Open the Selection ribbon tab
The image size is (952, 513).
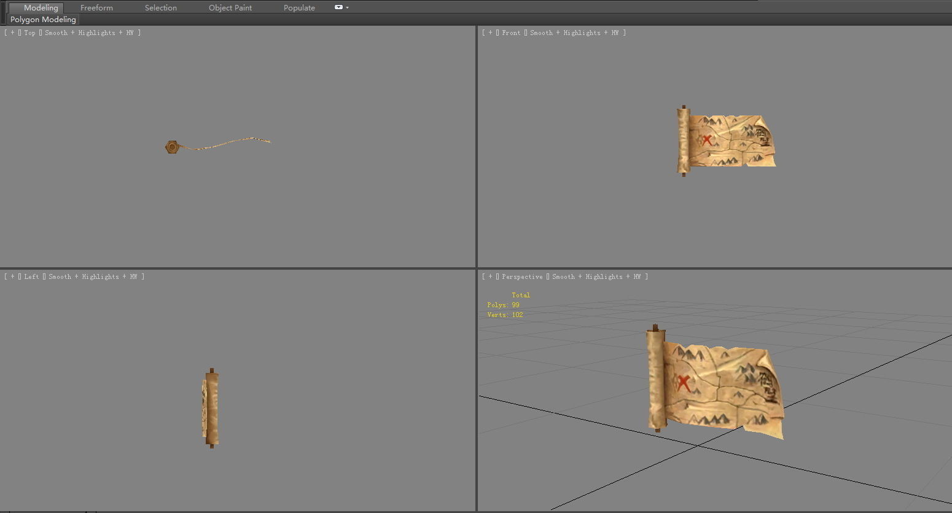click(160, 8)
